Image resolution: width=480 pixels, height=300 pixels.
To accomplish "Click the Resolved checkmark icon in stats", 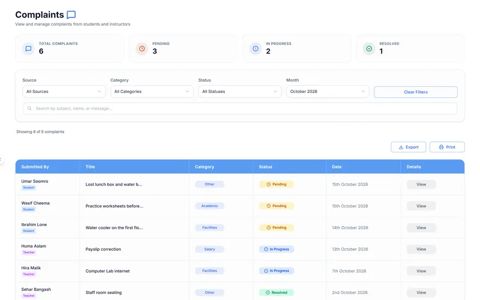I will pyautogui.click(x=369, y=49).
